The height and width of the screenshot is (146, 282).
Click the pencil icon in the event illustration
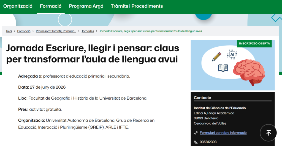point(217,57)
